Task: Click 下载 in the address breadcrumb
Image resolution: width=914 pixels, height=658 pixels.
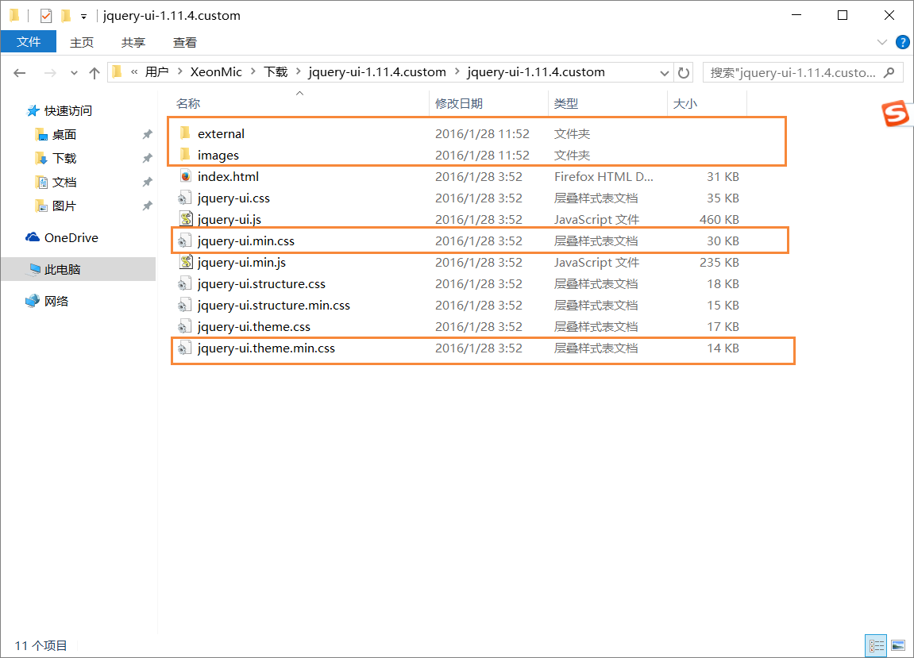Action: (x=276, y=72)
